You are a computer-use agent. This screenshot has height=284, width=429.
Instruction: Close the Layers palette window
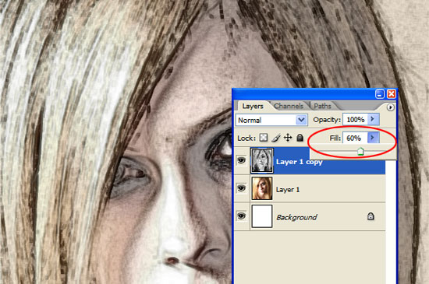[392, 94]
